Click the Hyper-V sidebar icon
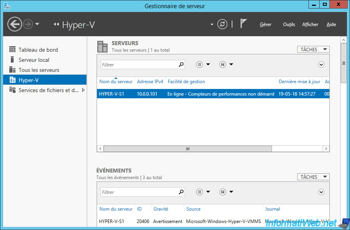The image size is (350, 230). coord(12,80)
